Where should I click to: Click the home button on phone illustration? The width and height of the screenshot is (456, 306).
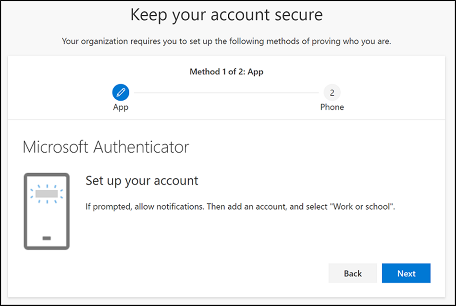tap(47, 238)
